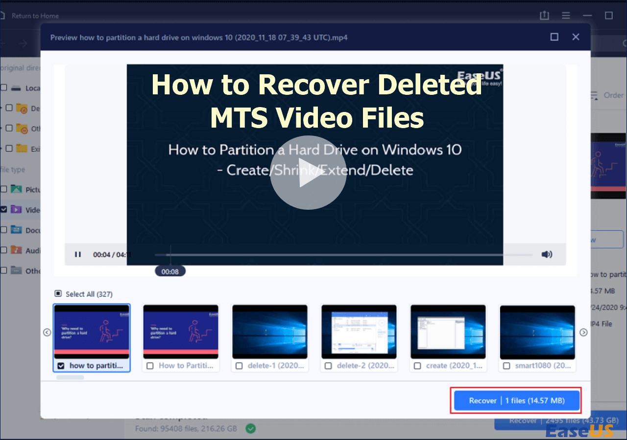Click the Audio category icon

click(17, 250)
